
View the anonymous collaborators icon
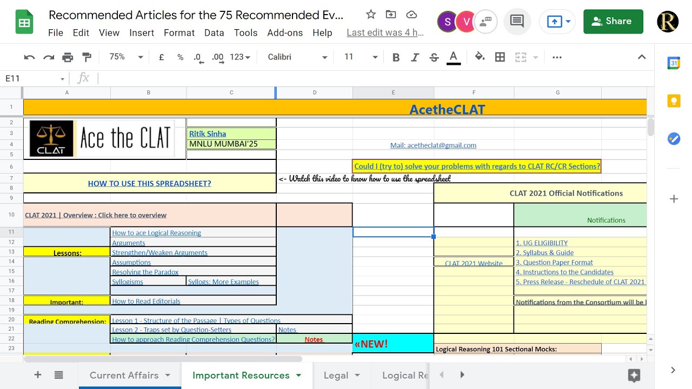tap(486, 22)
